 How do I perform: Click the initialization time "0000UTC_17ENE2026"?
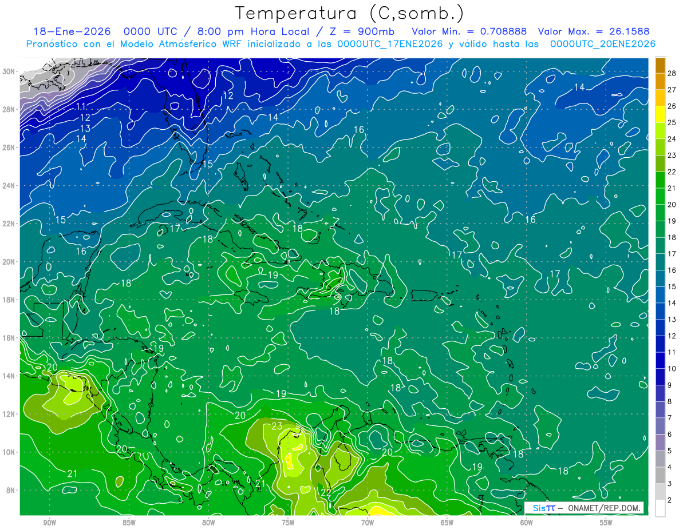pos(390,44)
